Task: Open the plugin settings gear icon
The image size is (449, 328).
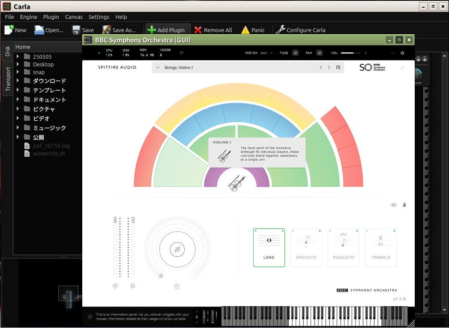Action: click(402, 53)
